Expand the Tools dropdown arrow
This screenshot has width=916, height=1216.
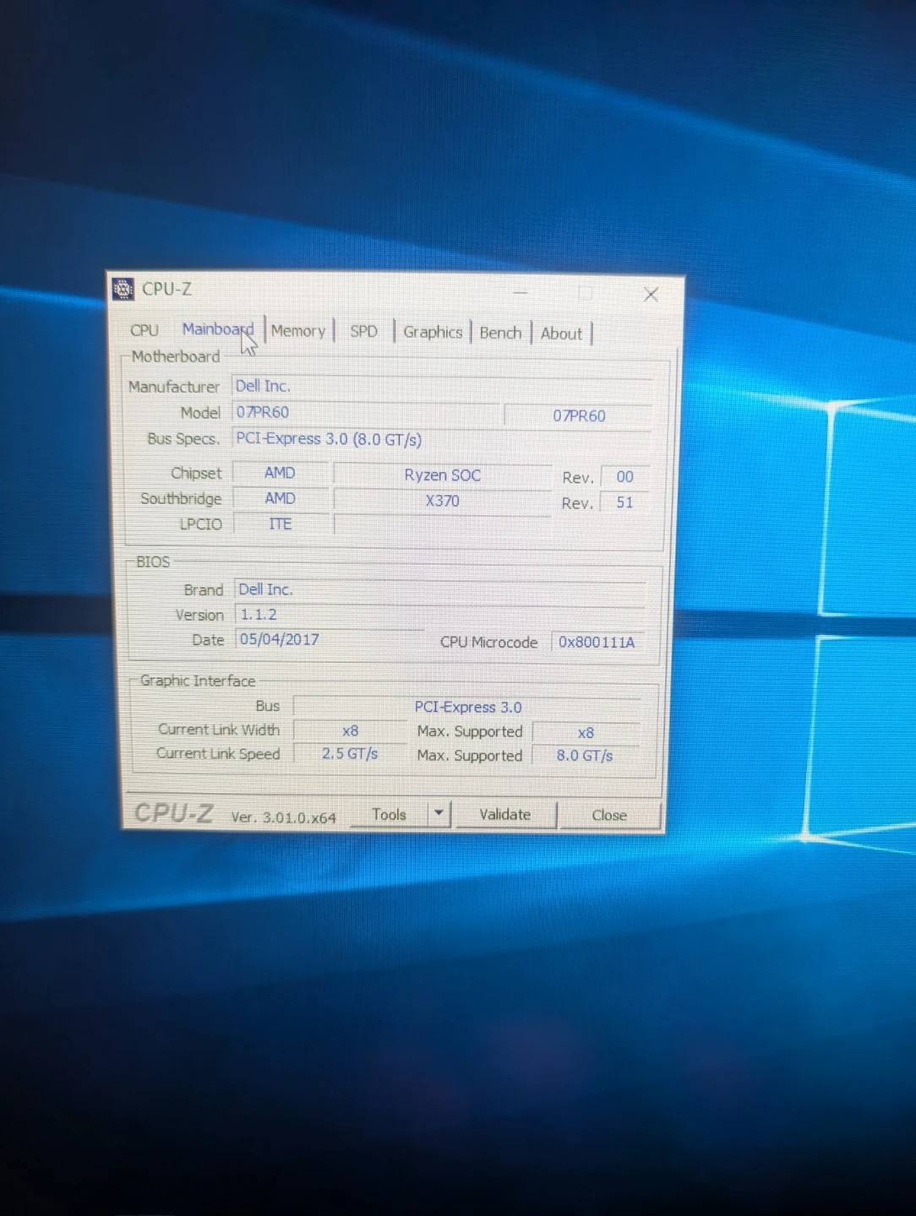[x=439, y=814]
